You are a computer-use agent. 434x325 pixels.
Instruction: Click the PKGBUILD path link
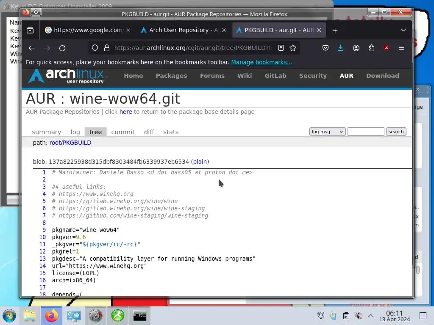pos(77,143)
